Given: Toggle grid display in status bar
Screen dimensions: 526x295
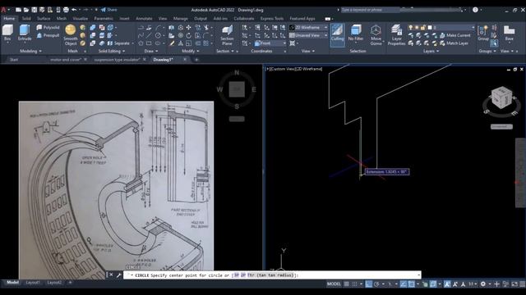Looking at the screenshot, I should [x=347, y=284].
